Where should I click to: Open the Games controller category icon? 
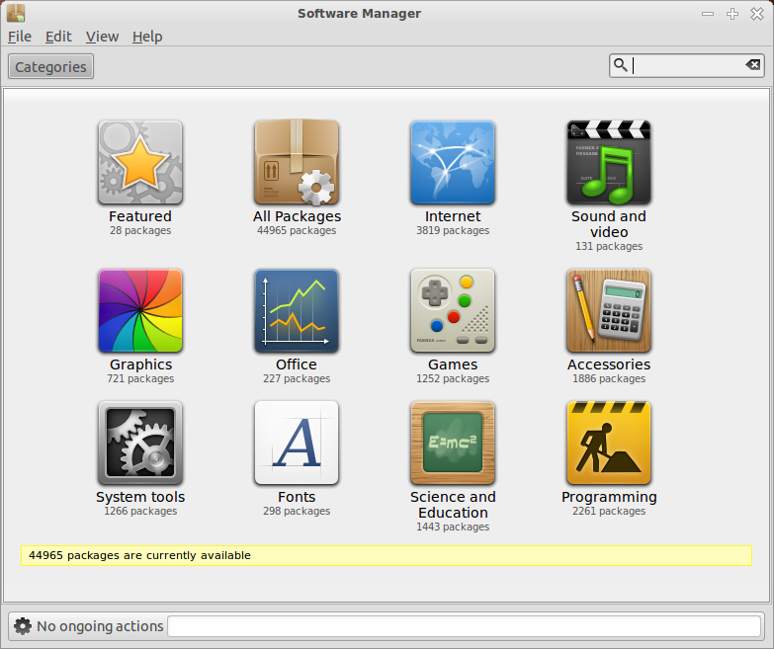453,311
